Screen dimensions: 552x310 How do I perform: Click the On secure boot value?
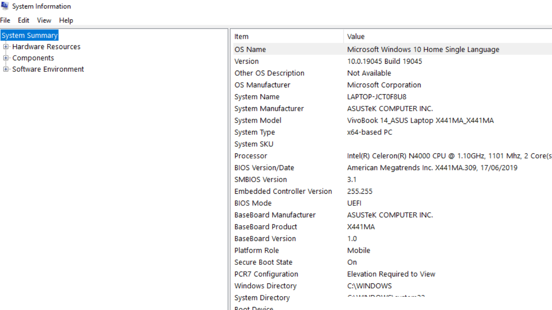click(352, 262)
